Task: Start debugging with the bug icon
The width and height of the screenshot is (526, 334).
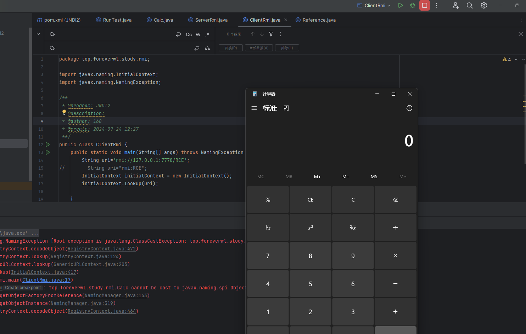Action: [x=413, y=5]
